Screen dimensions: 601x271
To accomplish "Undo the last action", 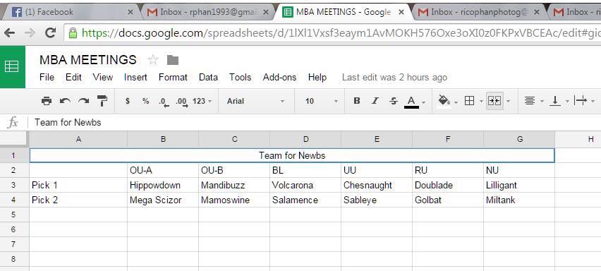I will [65, 101].
